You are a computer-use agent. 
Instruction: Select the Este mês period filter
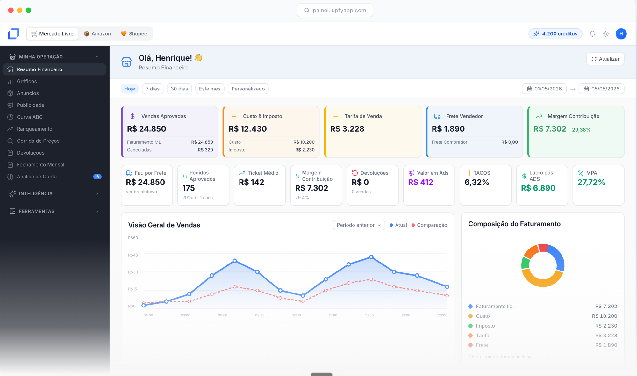210,89
